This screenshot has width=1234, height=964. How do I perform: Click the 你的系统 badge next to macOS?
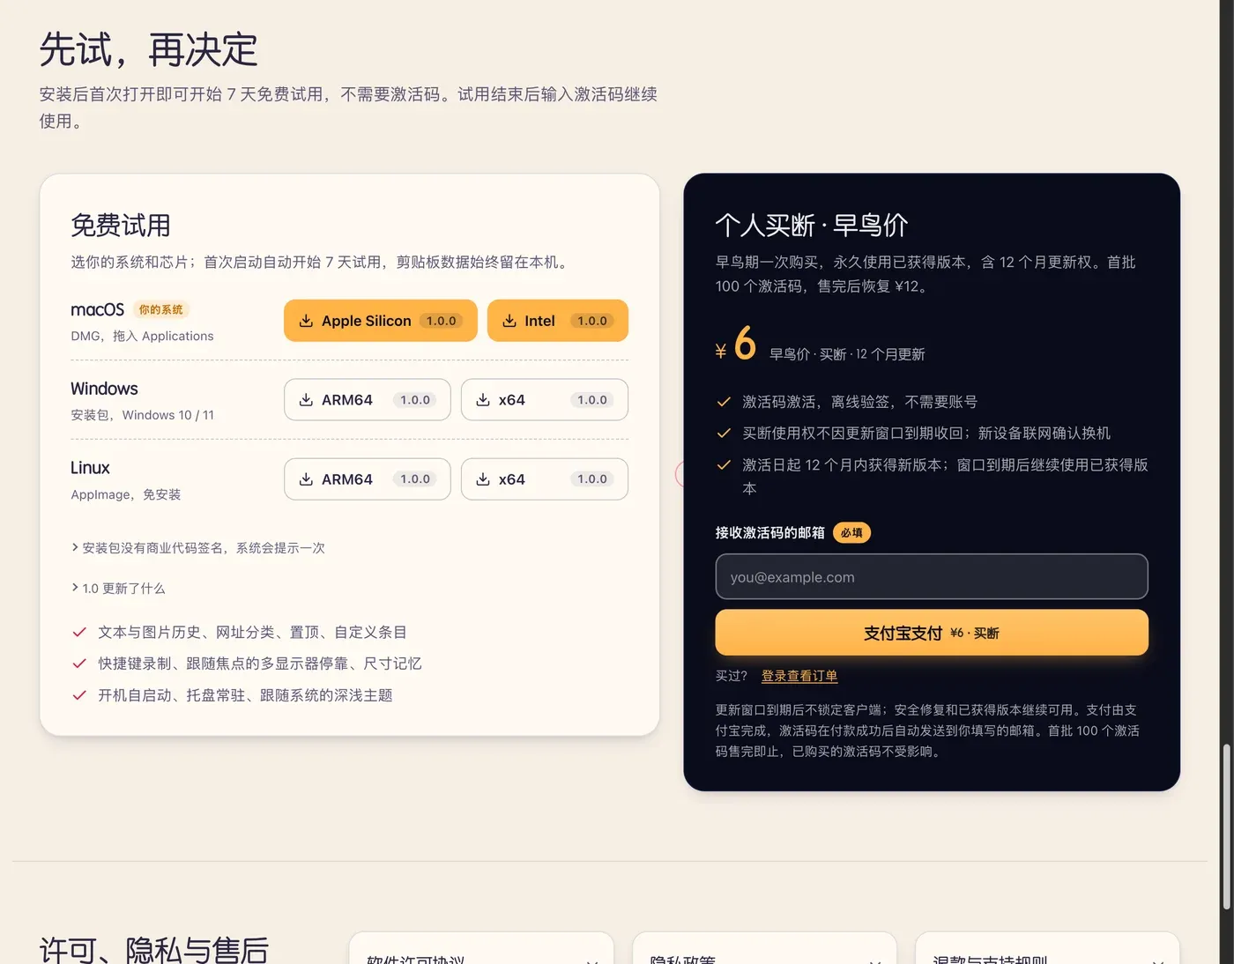(161, 310)
